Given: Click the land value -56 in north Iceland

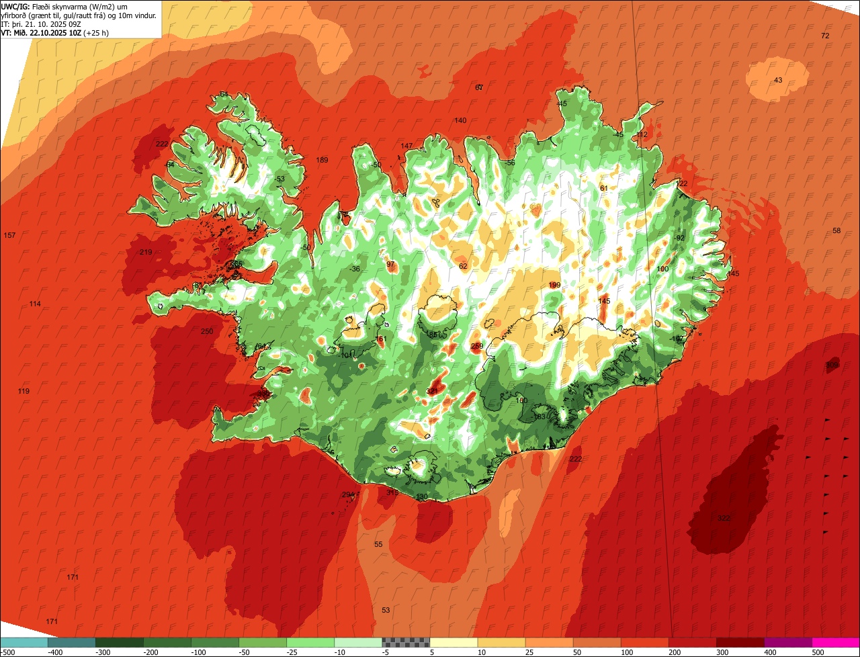Looking at the screenshot, I should 511,163.
